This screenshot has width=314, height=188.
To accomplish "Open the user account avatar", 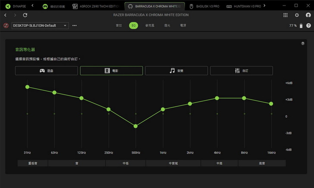I will pos(308,15).
